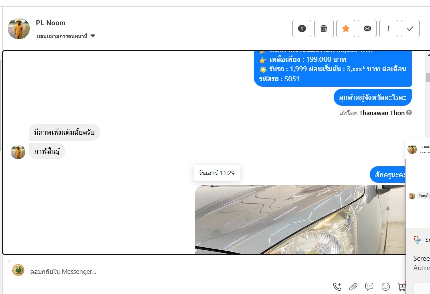The image size is (430, 294).
Task: Open saved replies speech bubble icon
Action: (369, 287)
